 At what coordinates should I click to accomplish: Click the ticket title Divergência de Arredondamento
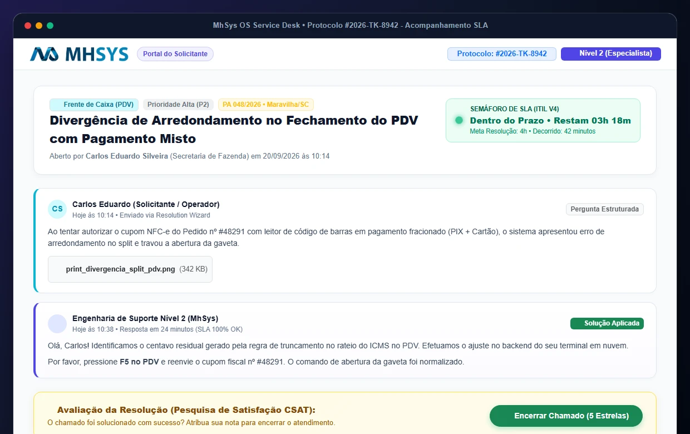click(x=234, y=129)
